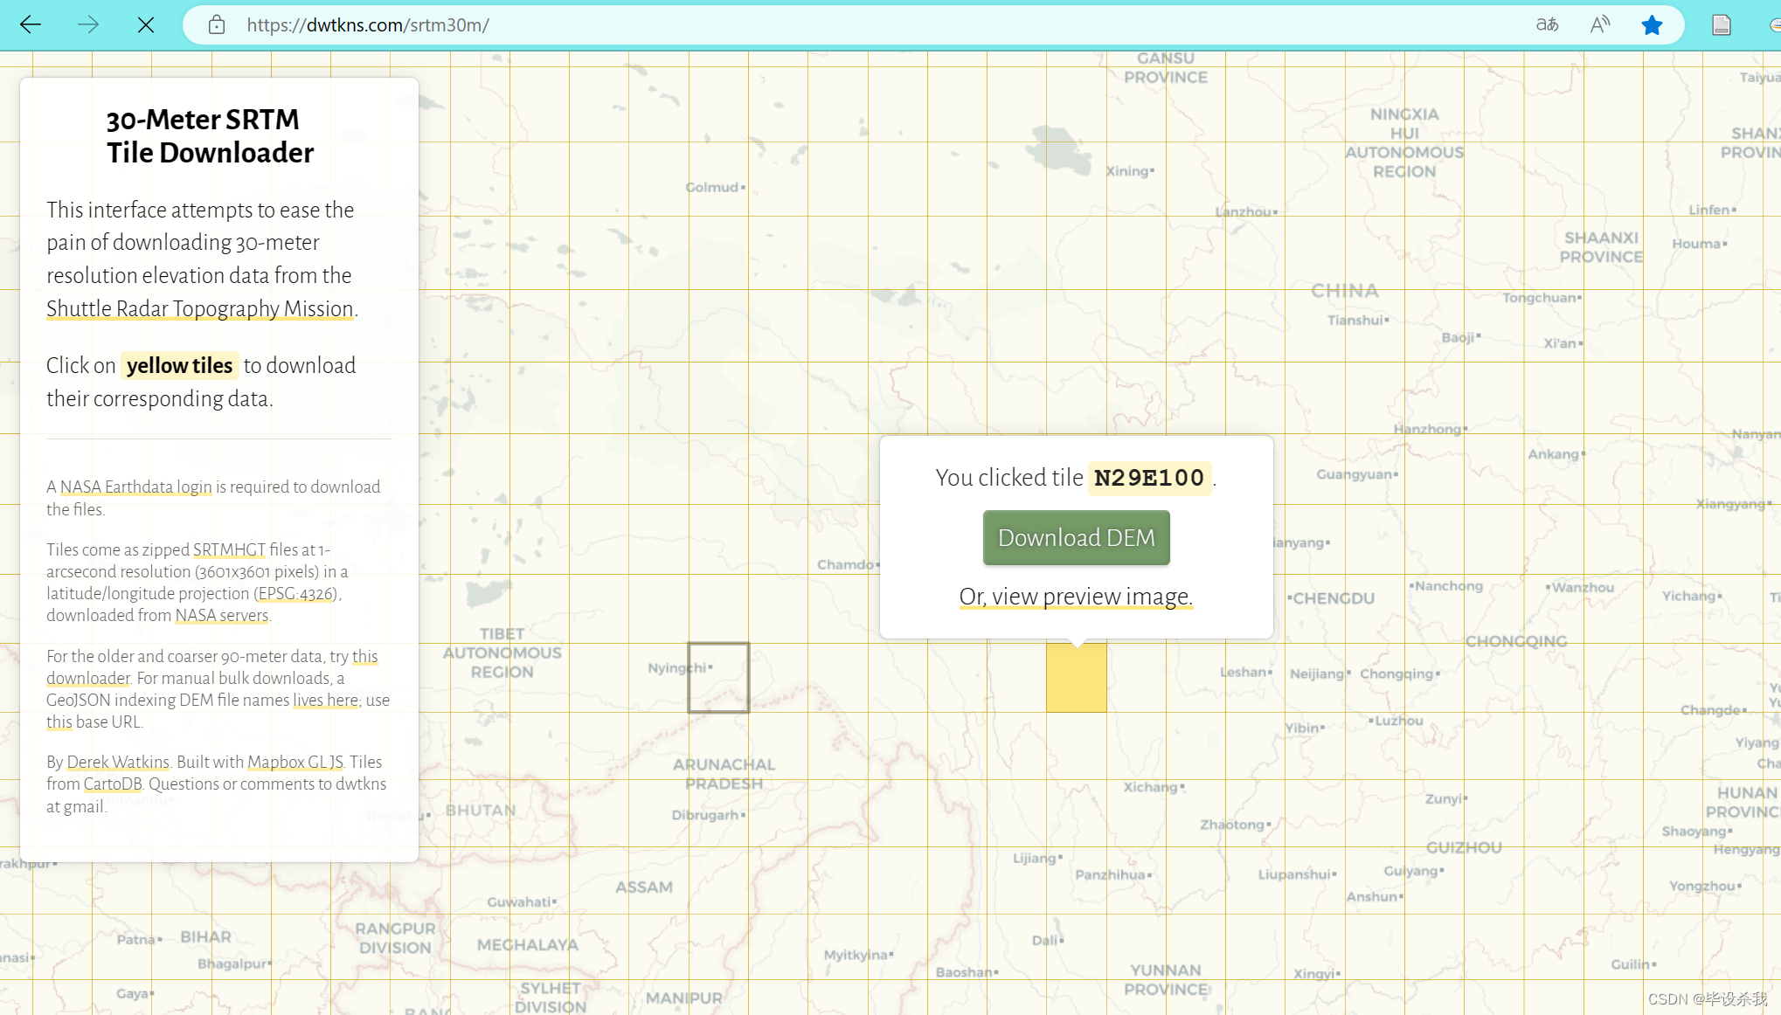Activate the read aloud icon
This screenshot has width=1781, height=1015.
pyautogui.click(x=1599, y=25)
